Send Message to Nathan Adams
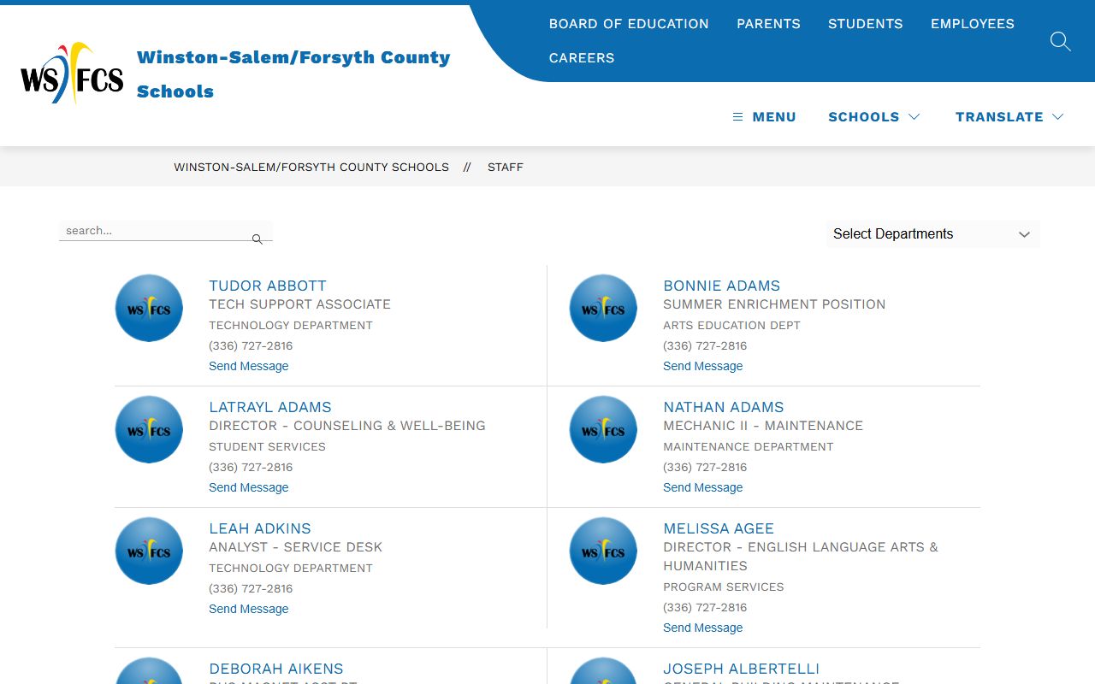The image size is (1095, 684). 703,487
